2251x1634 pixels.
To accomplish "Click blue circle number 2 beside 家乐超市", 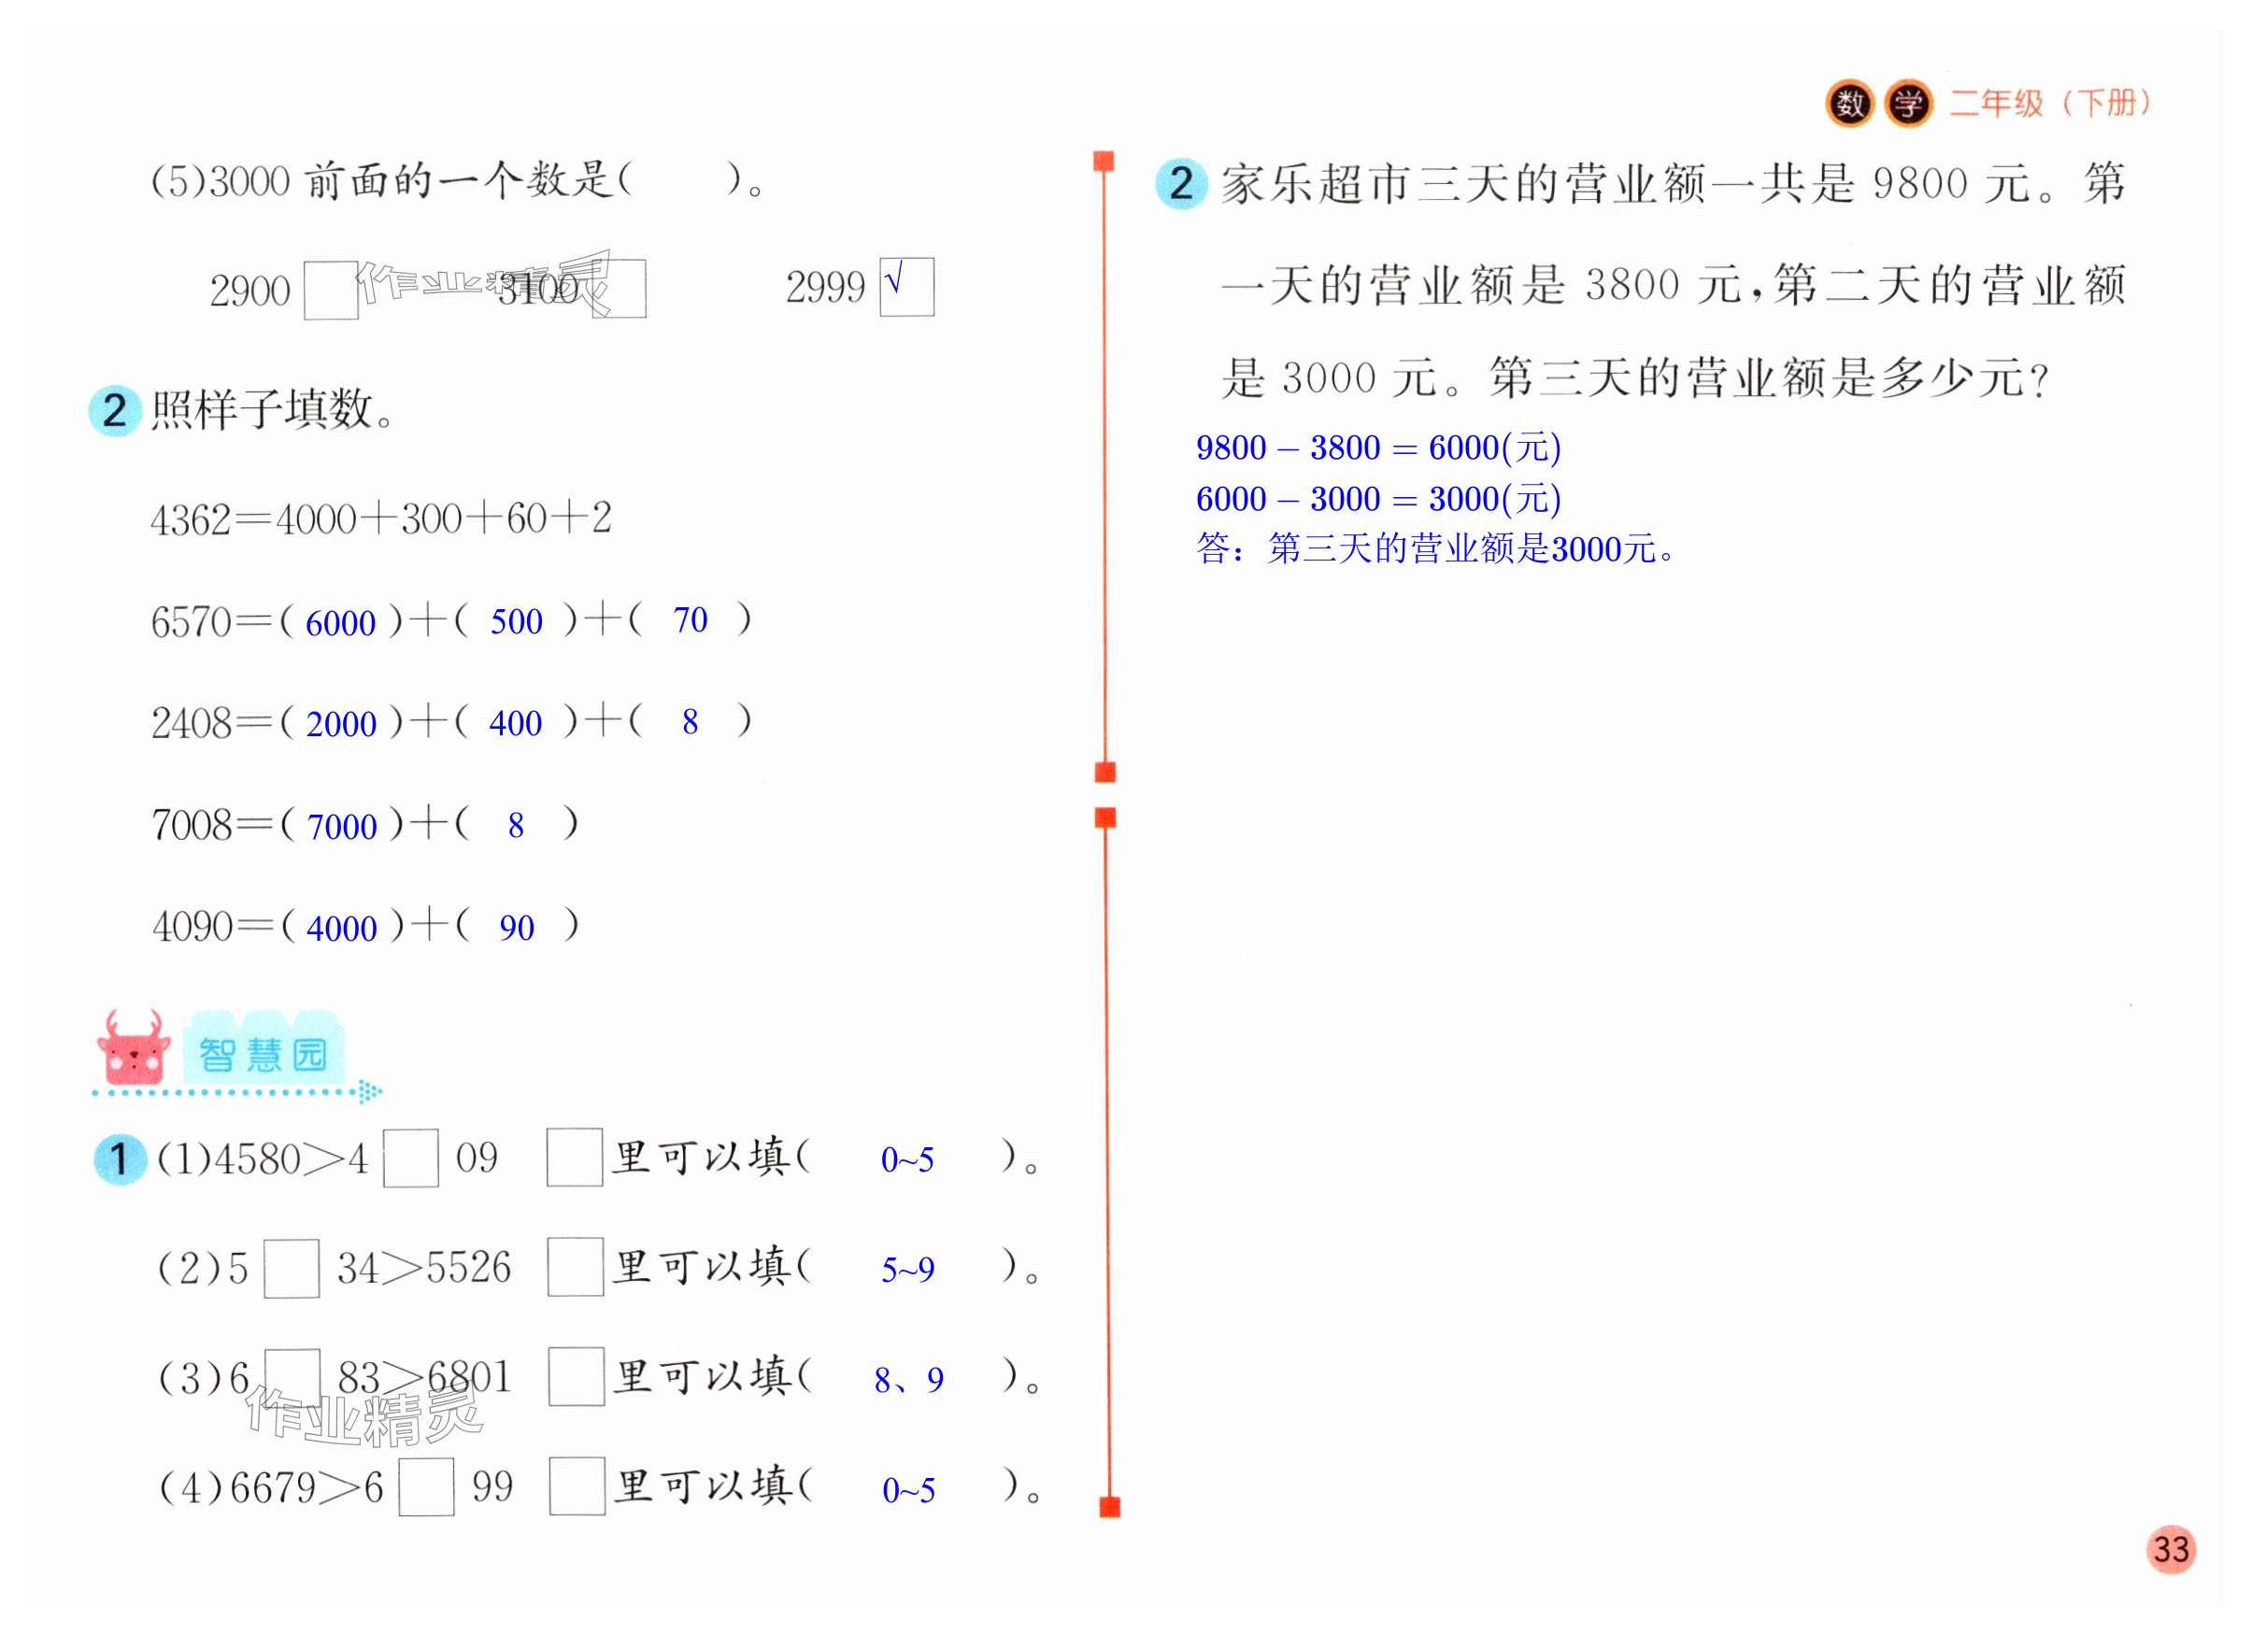I will tap(1180, 183).
